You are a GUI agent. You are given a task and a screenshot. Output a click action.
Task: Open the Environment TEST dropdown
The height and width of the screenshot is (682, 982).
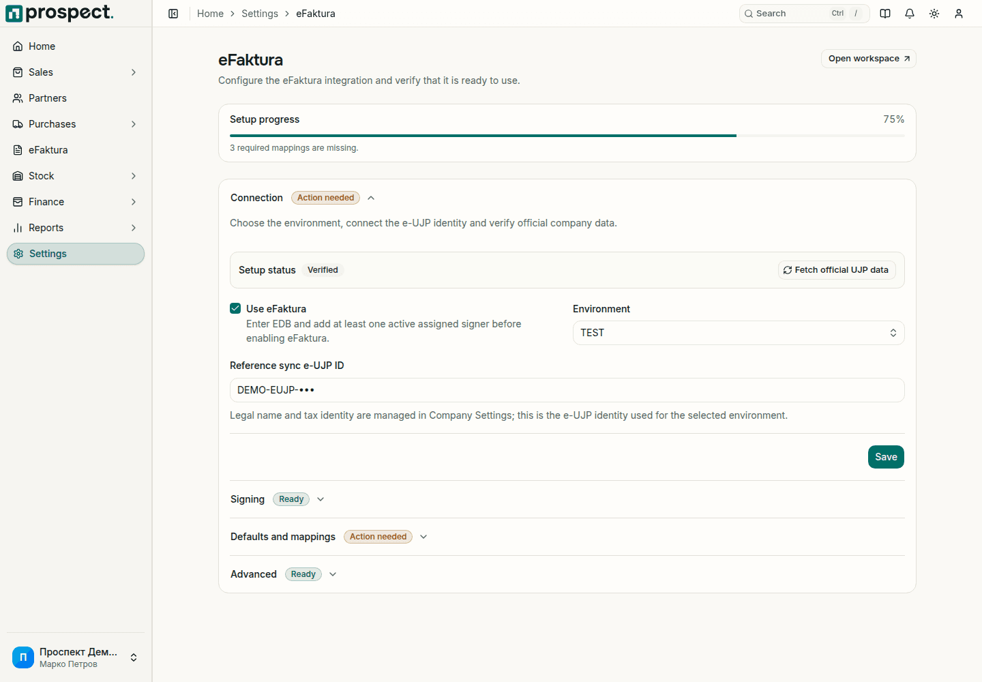pyautogui.click(x=739, y=333)
